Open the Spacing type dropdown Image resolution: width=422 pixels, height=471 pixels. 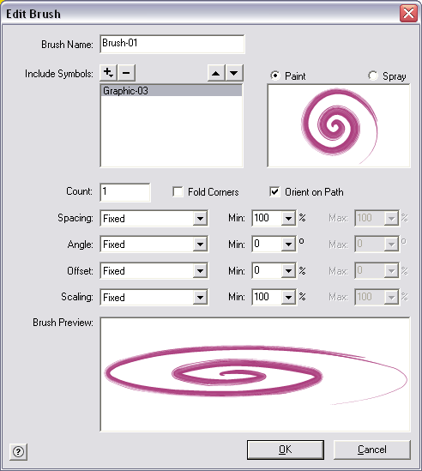154,219
